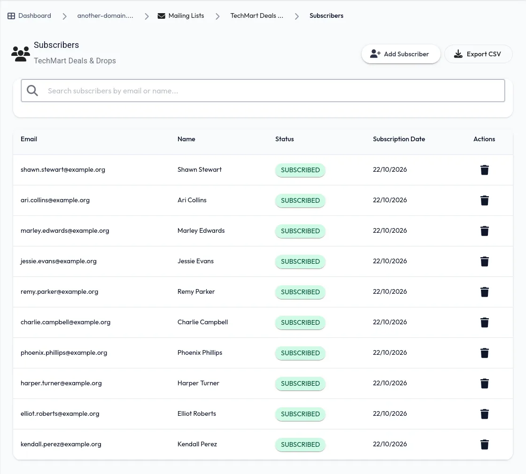Click trash icon for Harper Turner

coord(484,383)
